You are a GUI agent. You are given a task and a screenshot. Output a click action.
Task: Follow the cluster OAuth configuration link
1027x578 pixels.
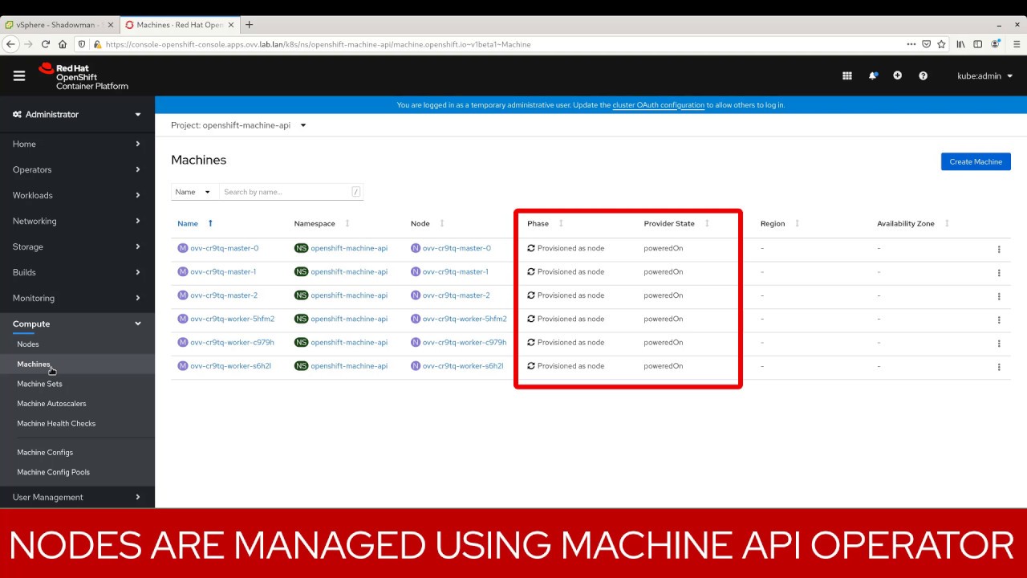(658, 105)
